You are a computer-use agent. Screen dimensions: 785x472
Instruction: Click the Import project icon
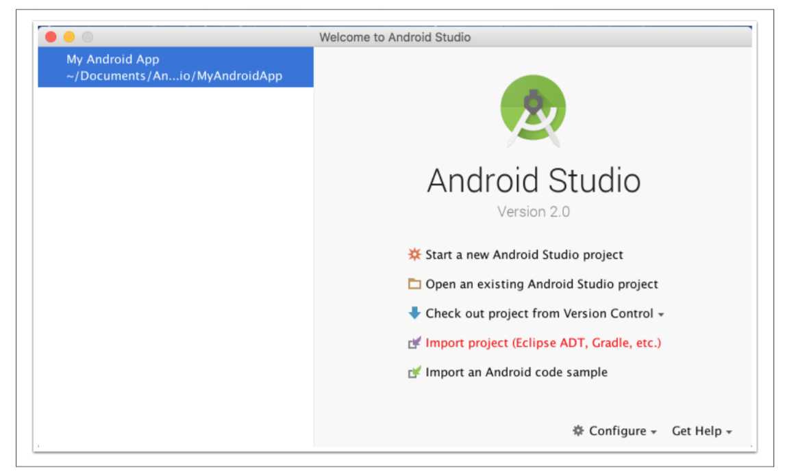pyautogui.click(x=414, y=343)
